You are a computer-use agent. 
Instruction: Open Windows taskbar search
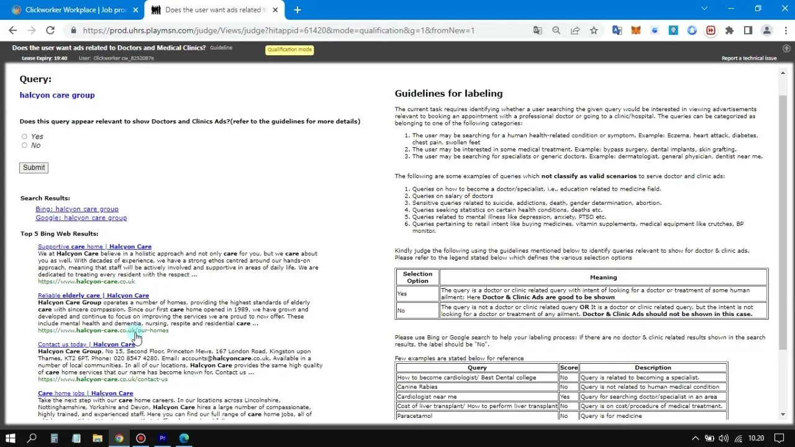pyautogui.click(x=32, y=438)
